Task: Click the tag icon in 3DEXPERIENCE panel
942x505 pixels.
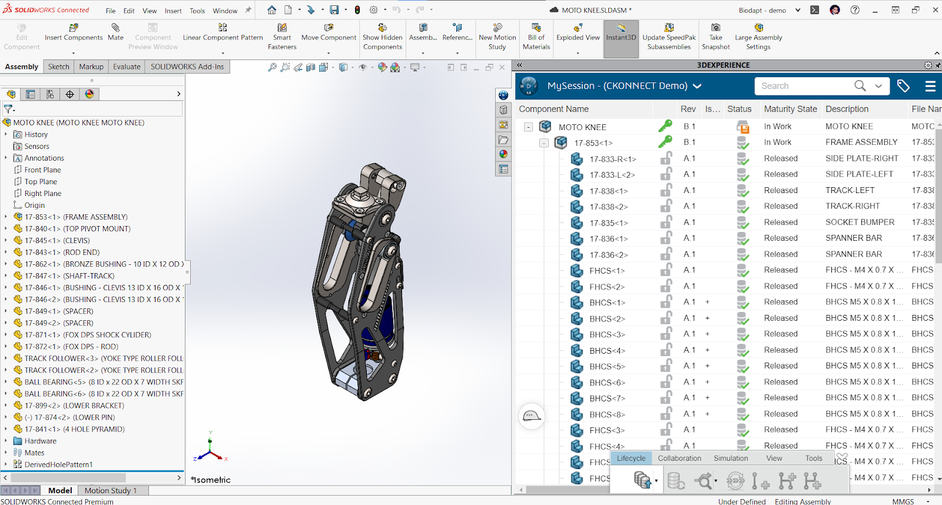Action: coord(903,86)
